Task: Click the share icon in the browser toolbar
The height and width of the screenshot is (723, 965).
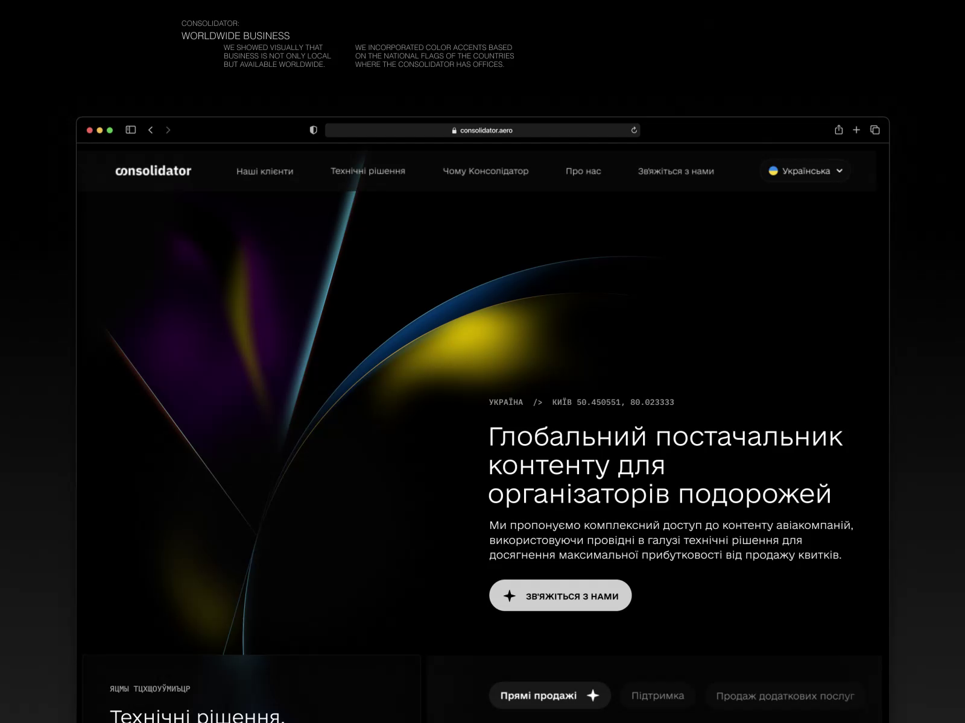Action: coord(838,130)
